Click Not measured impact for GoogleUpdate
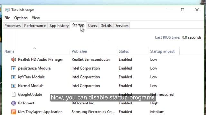This screenshot has width=206, height=115. (162, 95)
